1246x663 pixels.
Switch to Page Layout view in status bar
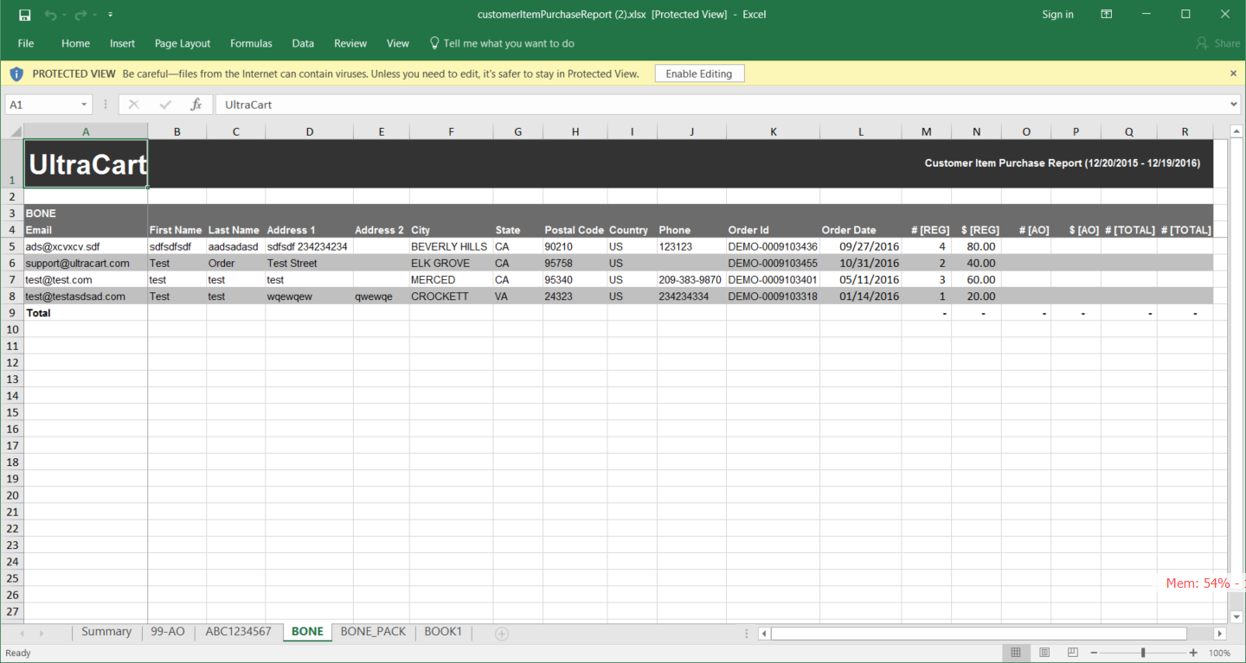click(1044, 653)
